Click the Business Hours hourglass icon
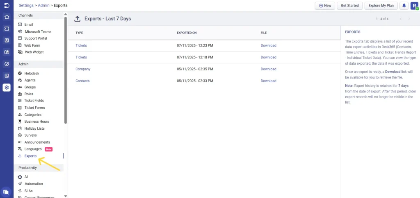 point(20,122)
